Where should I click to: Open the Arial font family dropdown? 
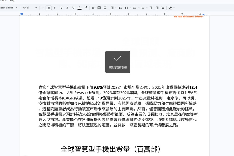point(30,8)
